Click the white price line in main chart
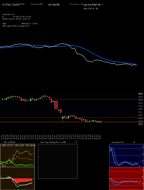 [x=77, y=54]
